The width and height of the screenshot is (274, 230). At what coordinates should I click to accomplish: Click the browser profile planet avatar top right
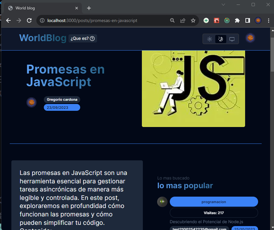pyautogui.click(x=258, y=20)
